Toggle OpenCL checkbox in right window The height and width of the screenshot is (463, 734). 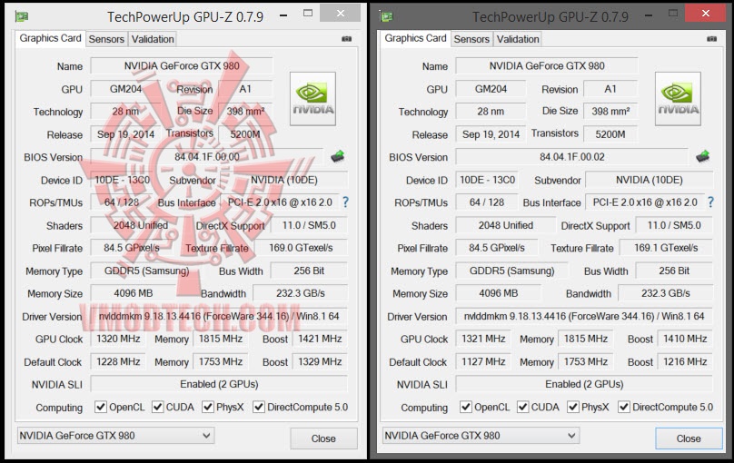465,407
